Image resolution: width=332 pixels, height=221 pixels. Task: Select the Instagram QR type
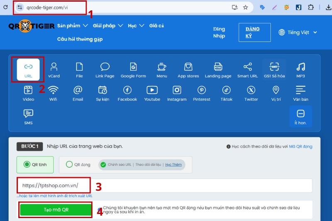177,93
